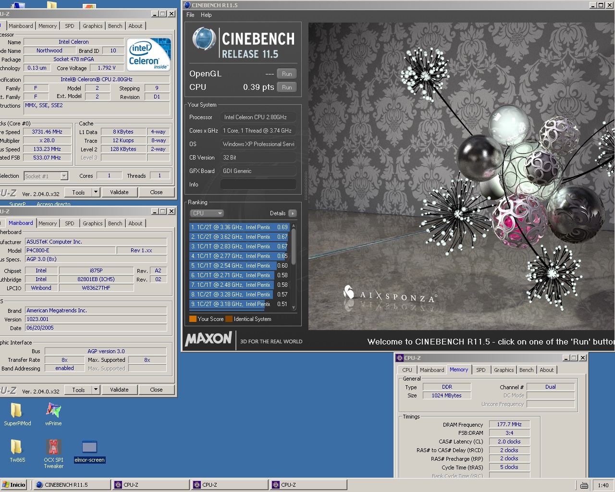Image resolution: width=615 pixels, height=492 pixels.
Task: Click the Your Score orange swatch
Action: point(193,319)
